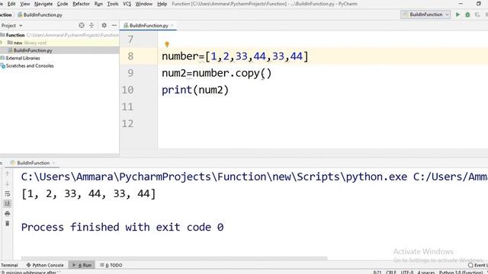The width and height of the screenshot is (488, 274).
Task: Click the Up the stack trace arrow
Action: tap(8, 174)
